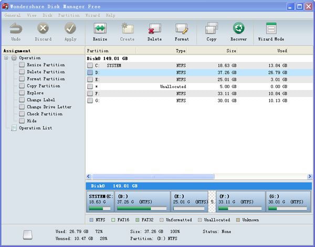Viewport: 315px width, 247px height.
Task: Click the Unformatted legend swatch
Action: tap(161, 220)
